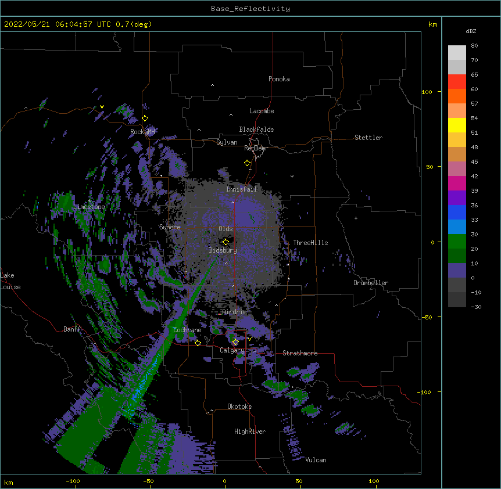Click the Didsbury town label
Screen dimensions: 501x489
pos(223,250)
